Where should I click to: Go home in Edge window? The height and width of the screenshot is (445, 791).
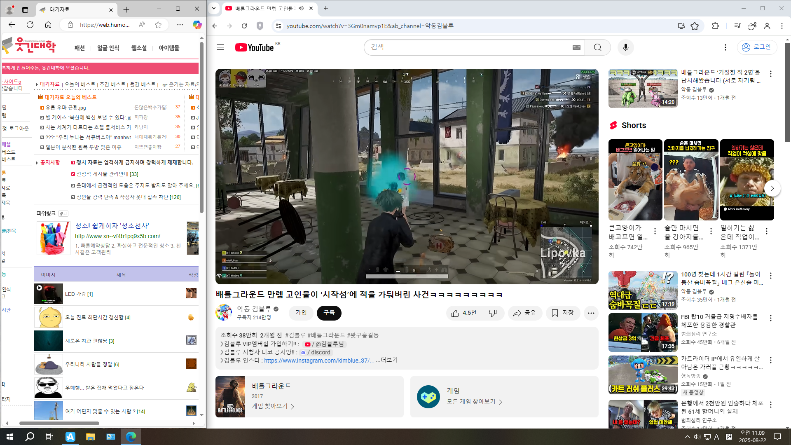point(48,25)
